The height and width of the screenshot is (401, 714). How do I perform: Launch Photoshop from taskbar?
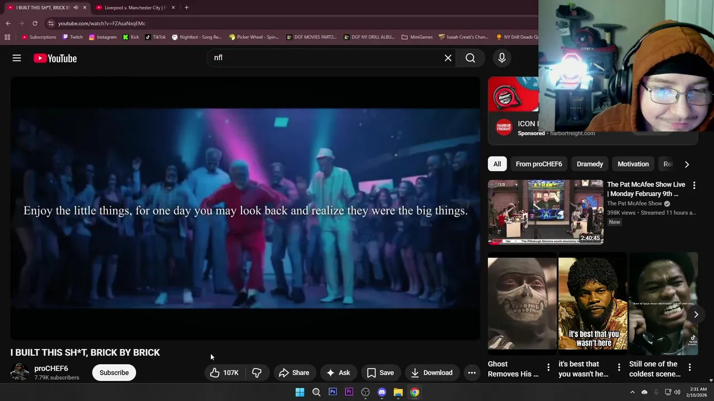pyautogui.click(x=332, y=392)
